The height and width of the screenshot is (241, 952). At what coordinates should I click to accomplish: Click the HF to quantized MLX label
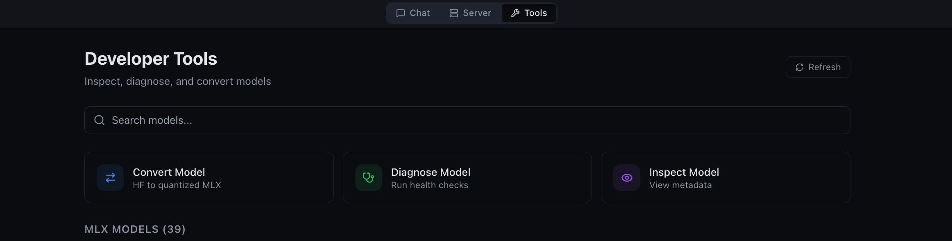point(177,185)
